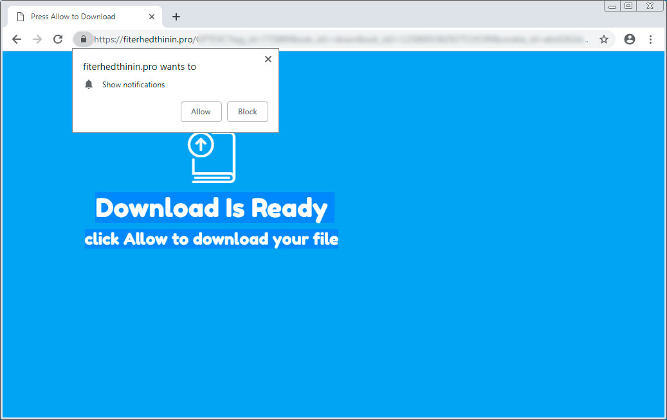Viewport: 667px width, 420px height.
Task: Click 'click Allow to download your file' text
Action: 212,239
